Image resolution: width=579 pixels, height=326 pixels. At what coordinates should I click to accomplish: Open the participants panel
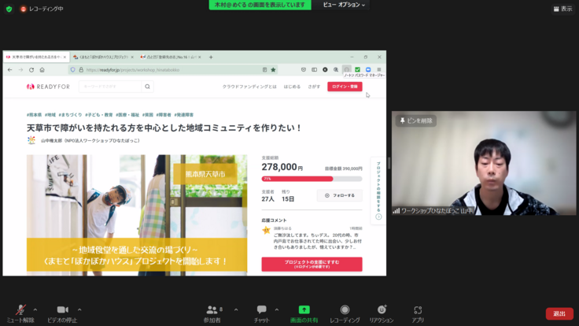[212, 310]
